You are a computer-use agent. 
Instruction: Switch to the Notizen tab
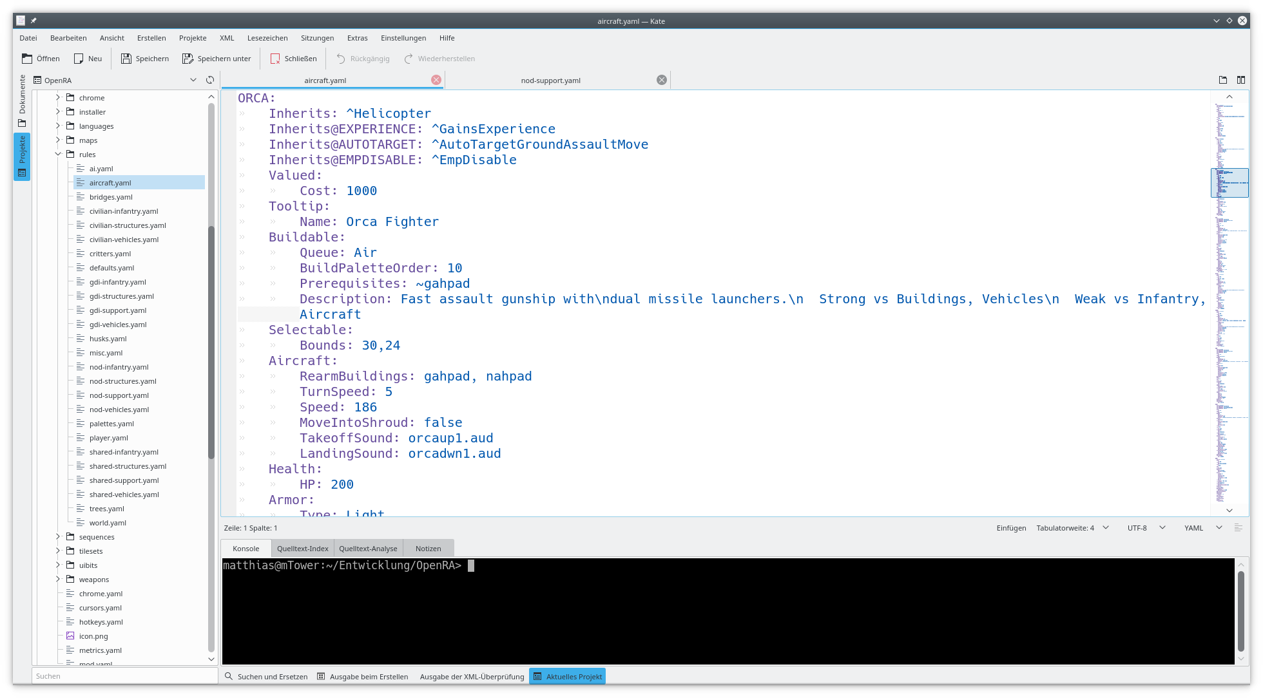pos(429,549)
